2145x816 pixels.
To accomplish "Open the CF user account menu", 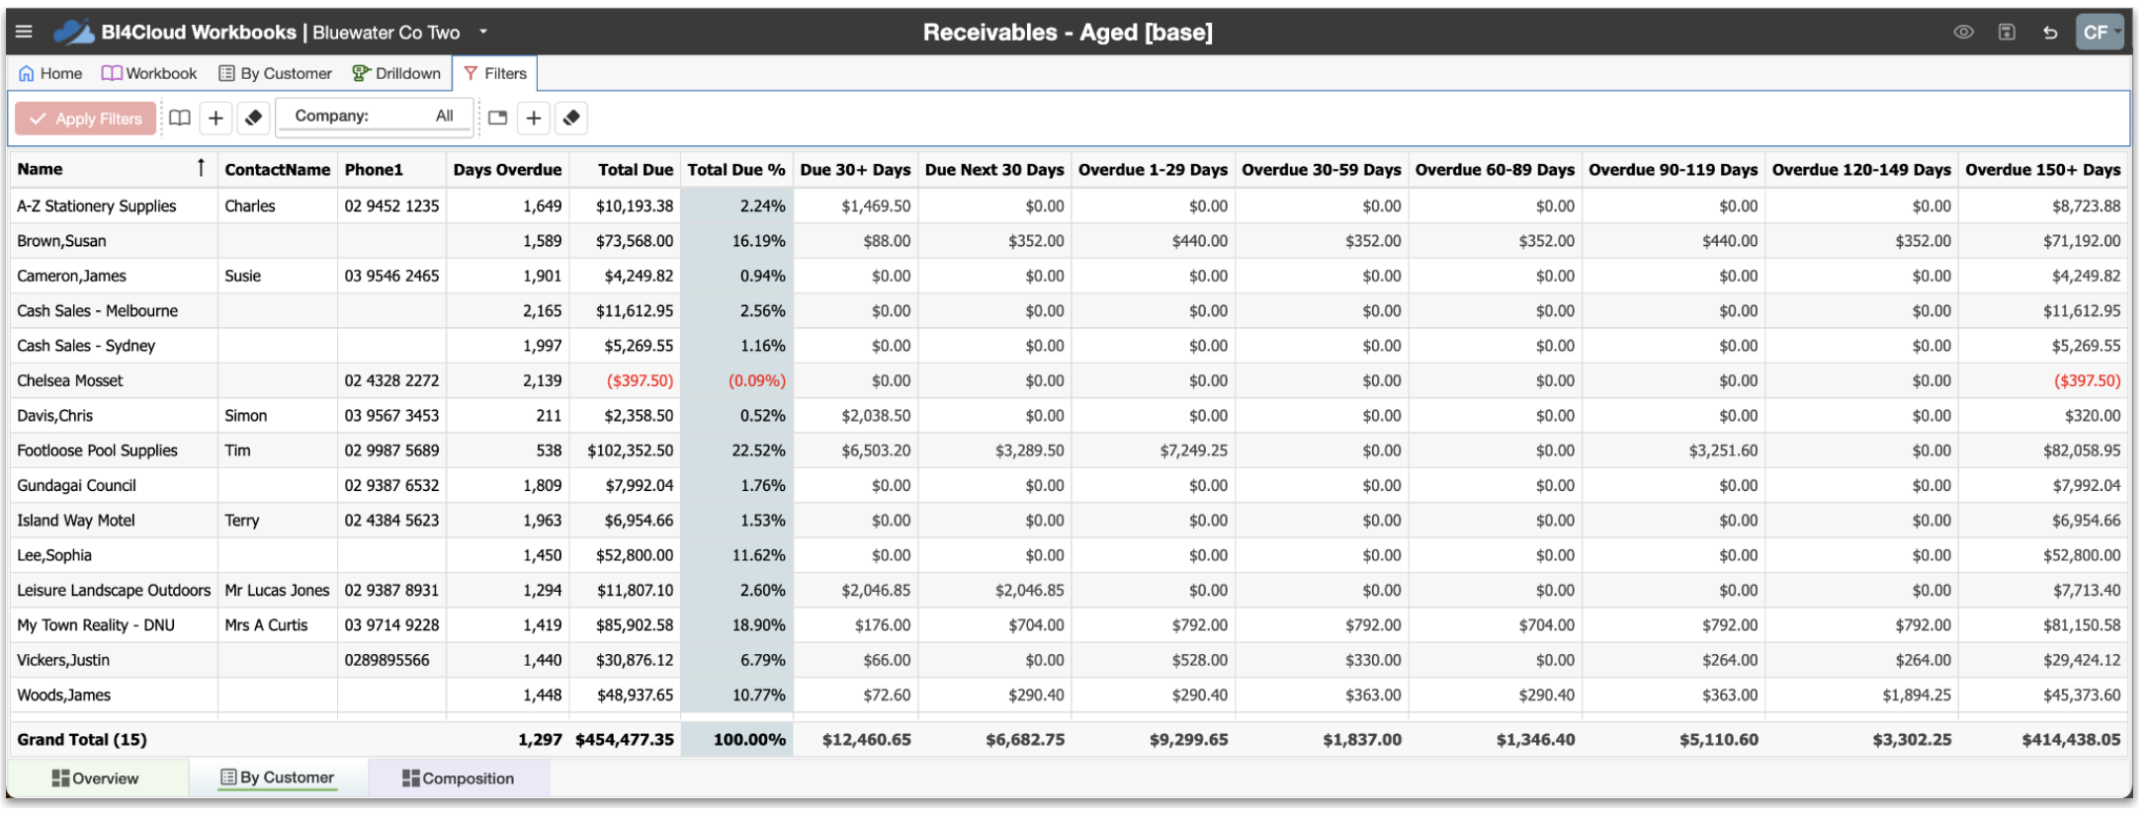I will coord(2100,32).
